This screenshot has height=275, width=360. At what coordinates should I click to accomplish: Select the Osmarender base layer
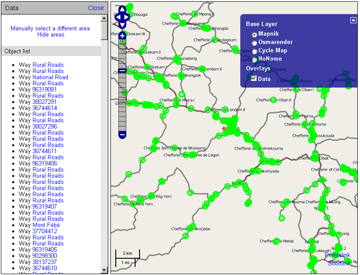[254, 43]
